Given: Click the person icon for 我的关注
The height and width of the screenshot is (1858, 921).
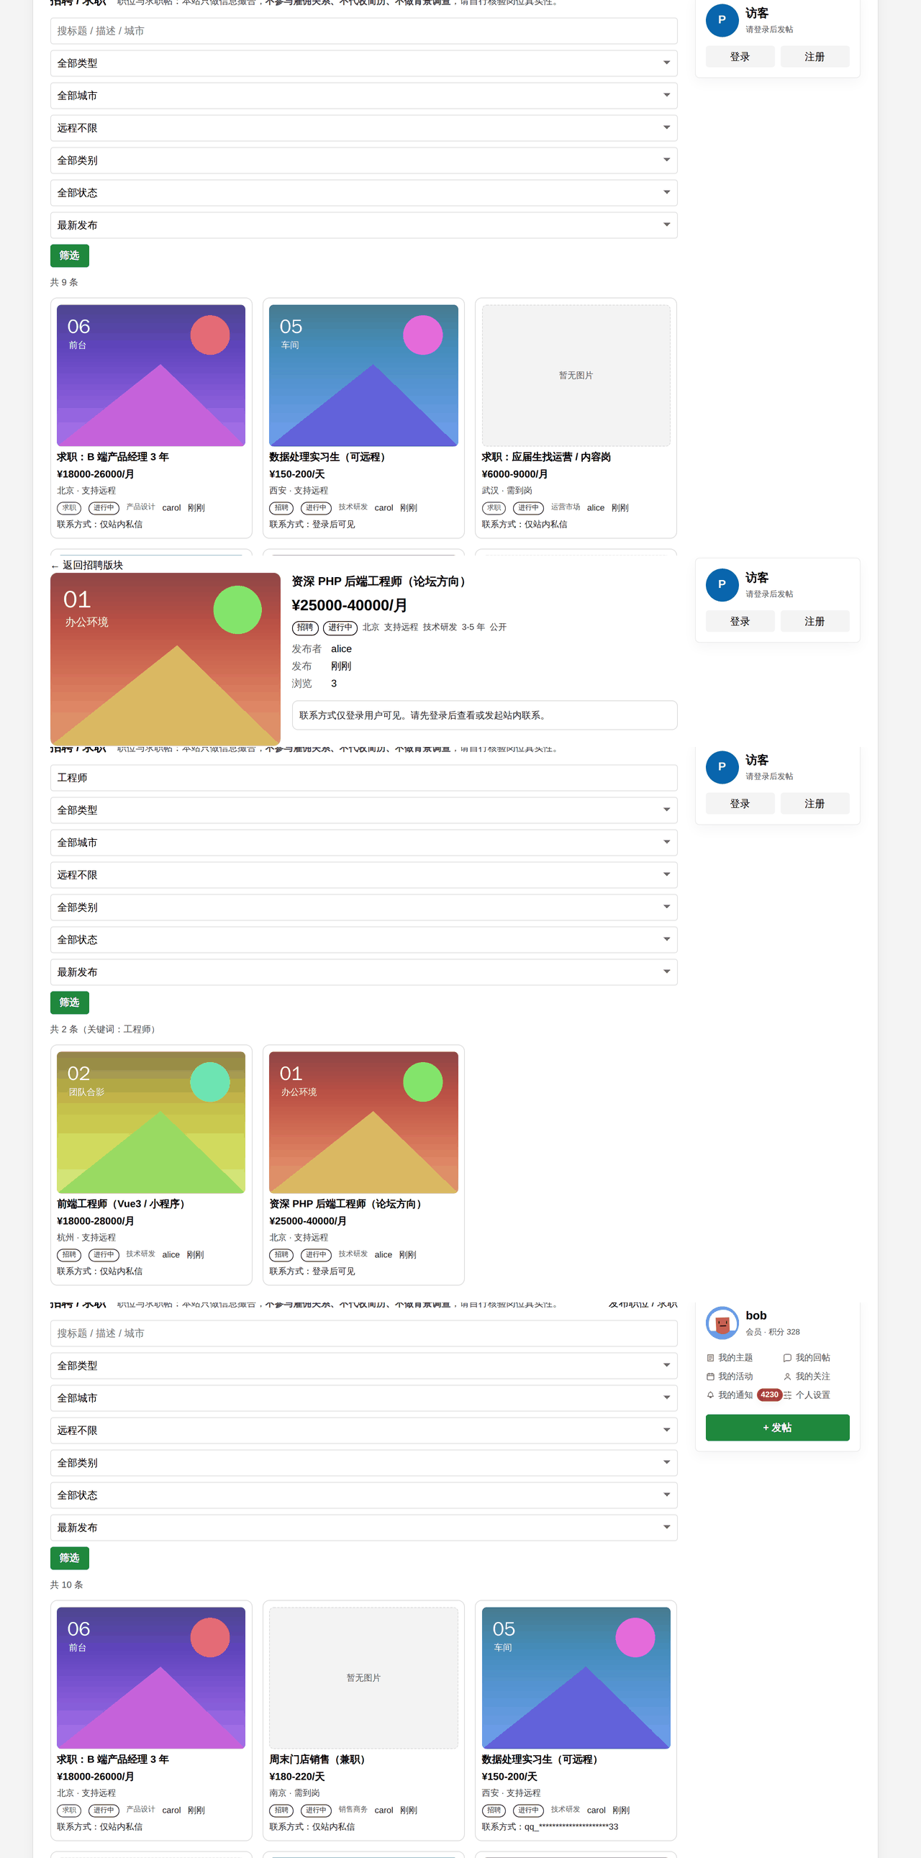Looking at the screenshot, I should (x=788, y=1376).
